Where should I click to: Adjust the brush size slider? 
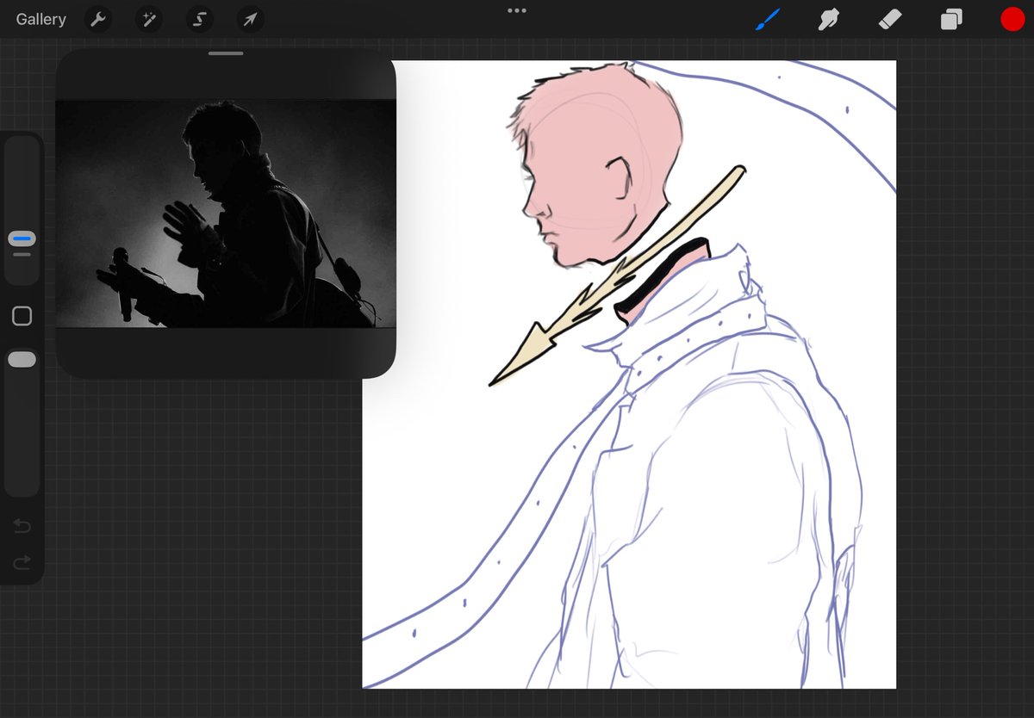pyautogui.click(x=21, y=238)
